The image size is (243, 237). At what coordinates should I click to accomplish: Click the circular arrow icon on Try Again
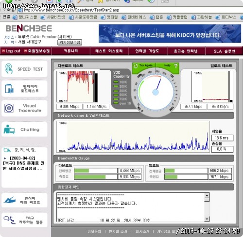click(136, 66)
